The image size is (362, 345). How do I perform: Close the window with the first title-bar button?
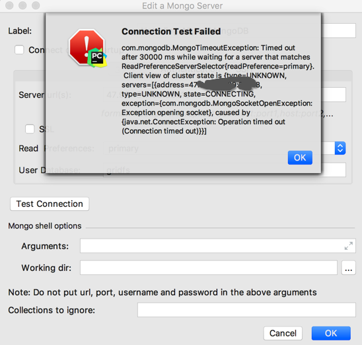click(x=9, y=5)
